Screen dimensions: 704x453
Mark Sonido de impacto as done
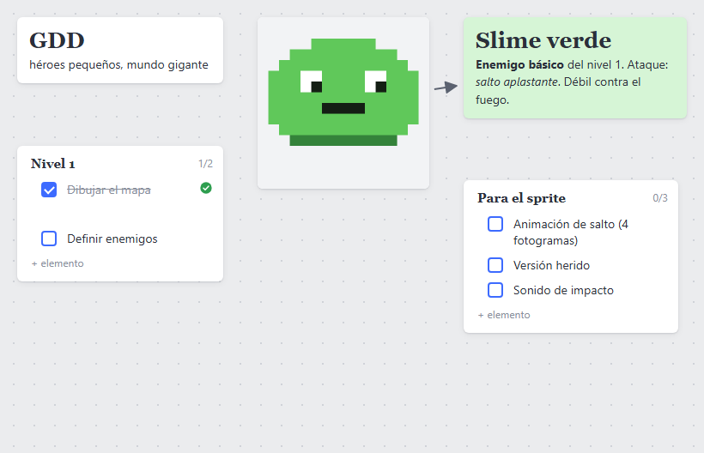click(495, 290)
